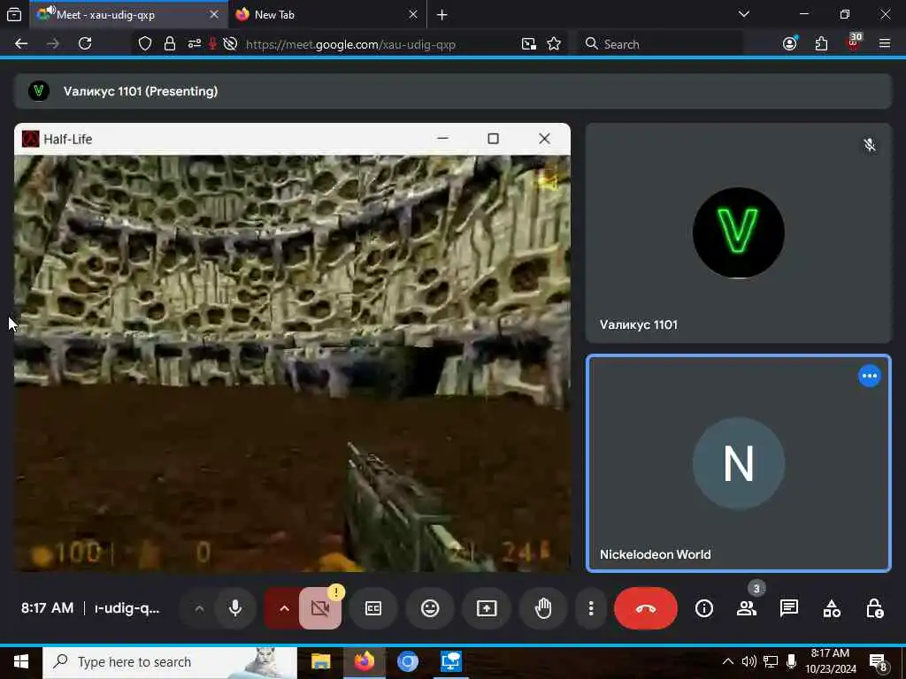The height and width of the screenshot is (679, 906).
Task: Toggle closed captions
Action: (x=373, y=608)
